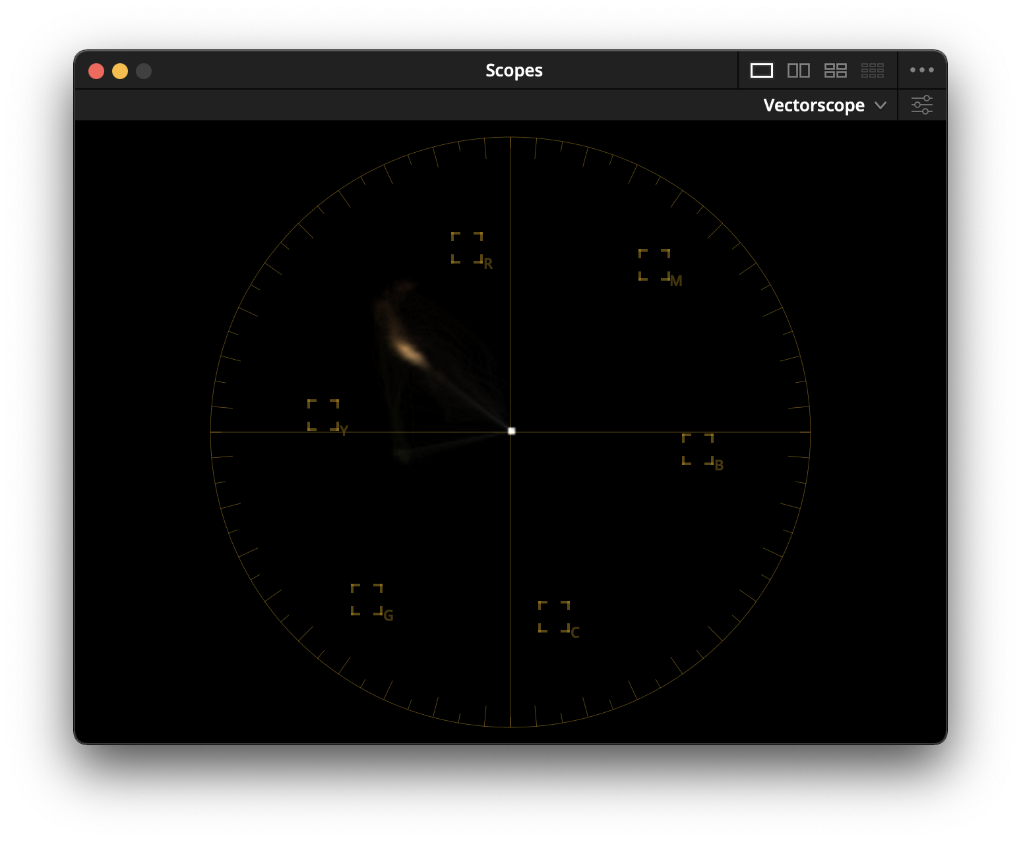This screenshot has width=1021, height=842.
Task: Click the yellow Y target box
Action: [323, 415]
